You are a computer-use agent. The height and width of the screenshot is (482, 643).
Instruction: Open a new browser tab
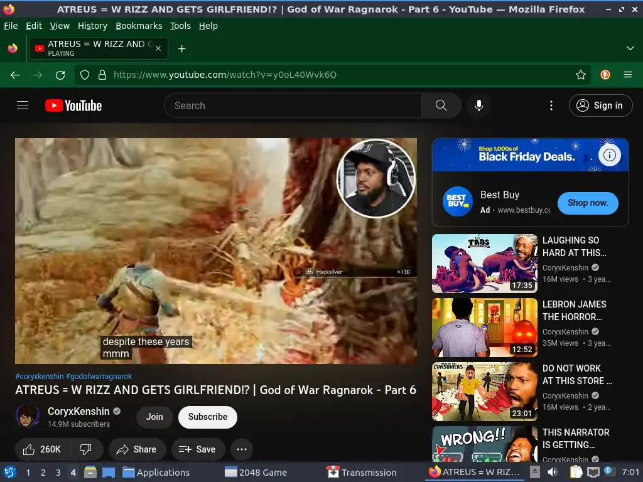tap(181, 49)
